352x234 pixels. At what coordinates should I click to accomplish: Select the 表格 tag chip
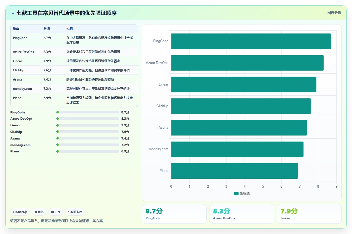39,212
